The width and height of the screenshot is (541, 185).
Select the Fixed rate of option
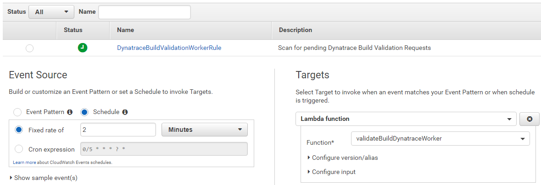(19, 130)
